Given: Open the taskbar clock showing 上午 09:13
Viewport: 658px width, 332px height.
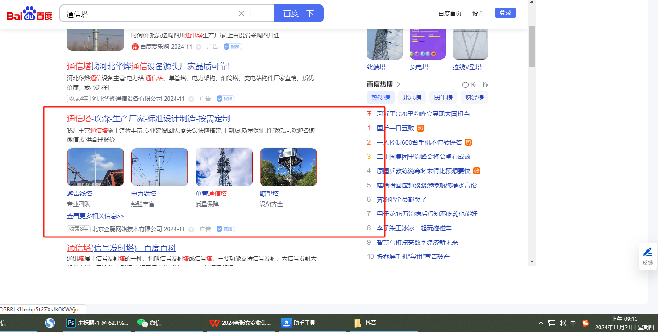Looking at the screenshot, I should (x=624, y=323).
